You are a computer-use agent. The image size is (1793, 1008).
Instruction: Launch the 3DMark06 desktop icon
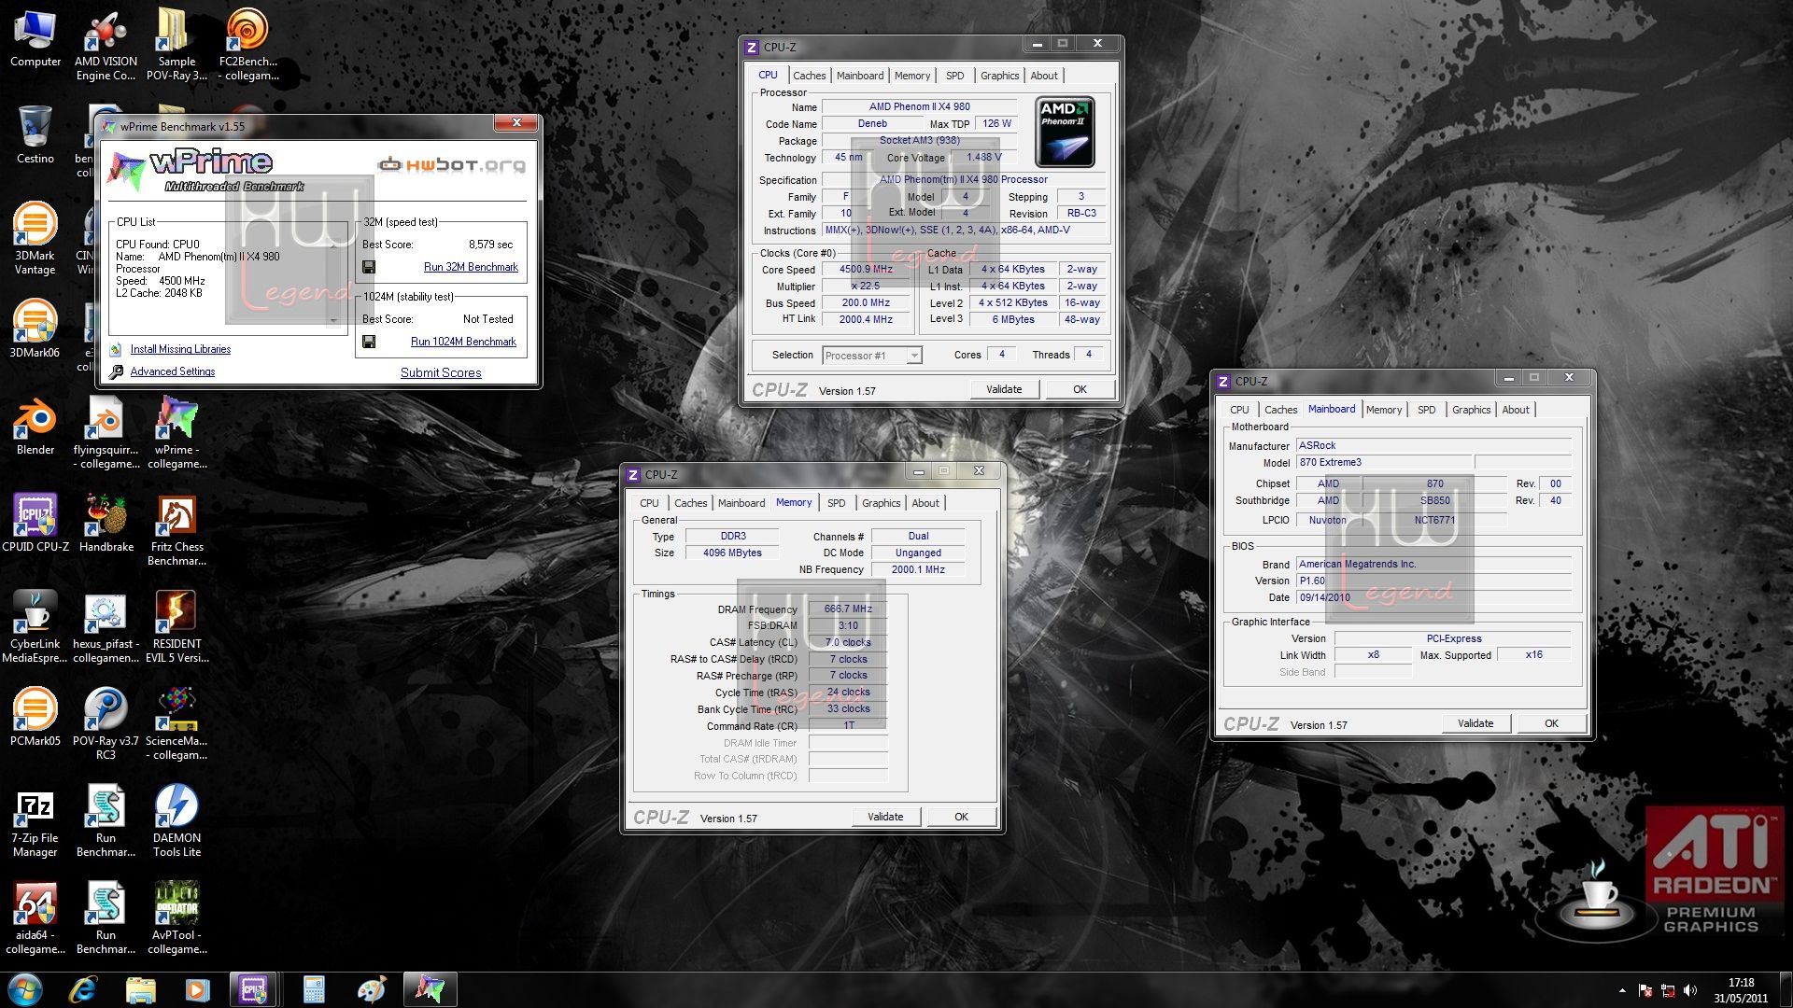click(x=35, y=329)
